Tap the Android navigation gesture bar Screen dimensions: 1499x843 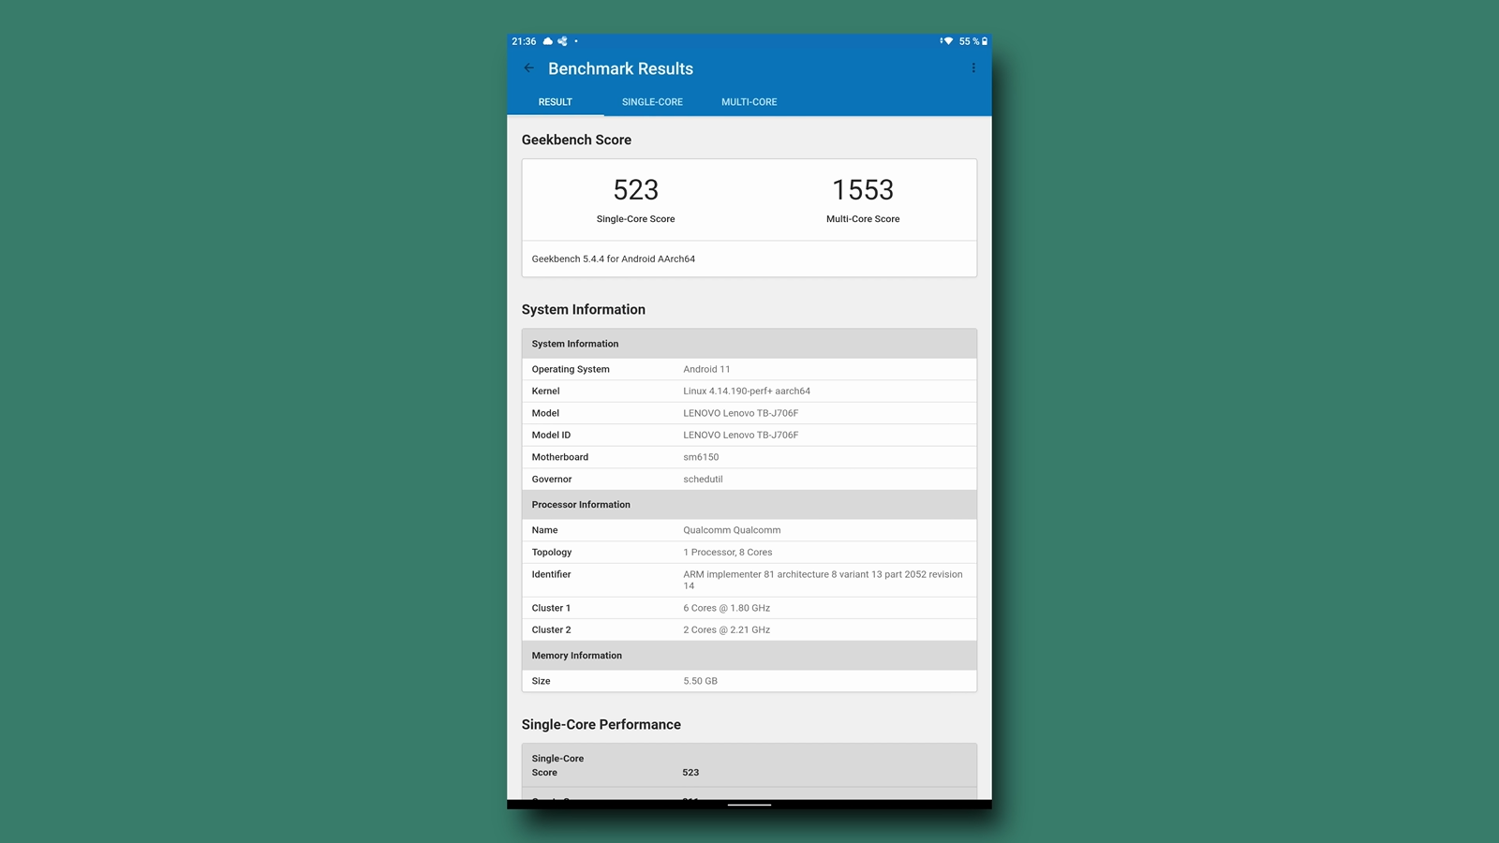click(x=749, y=805)
